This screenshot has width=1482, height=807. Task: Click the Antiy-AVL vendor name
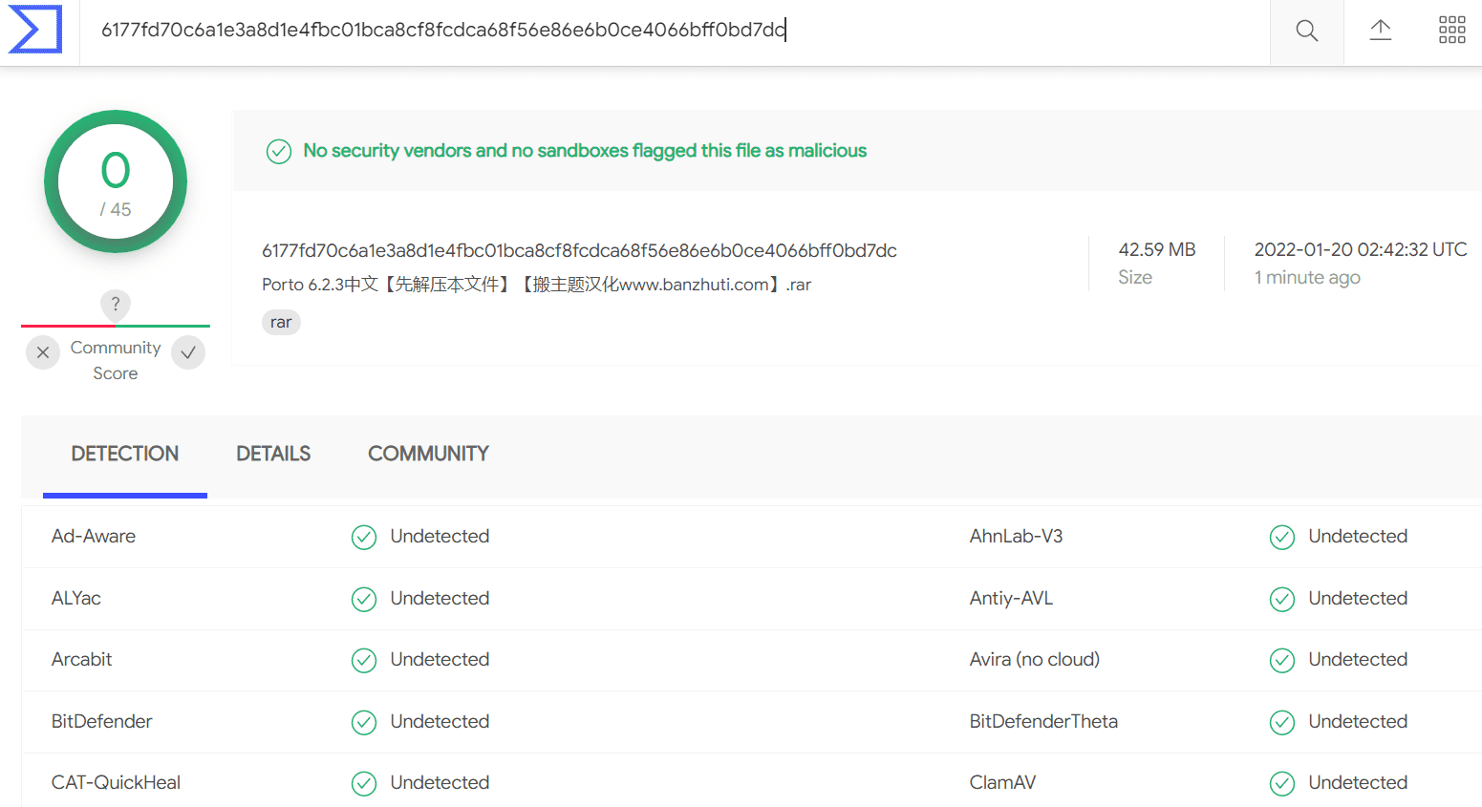click(x=1011, y=598)
